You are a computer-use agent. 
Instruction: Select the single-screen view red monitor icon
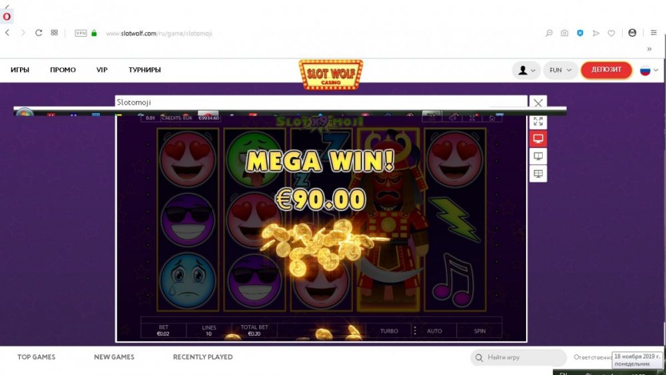pyautogui.click(x=538, y=139)
